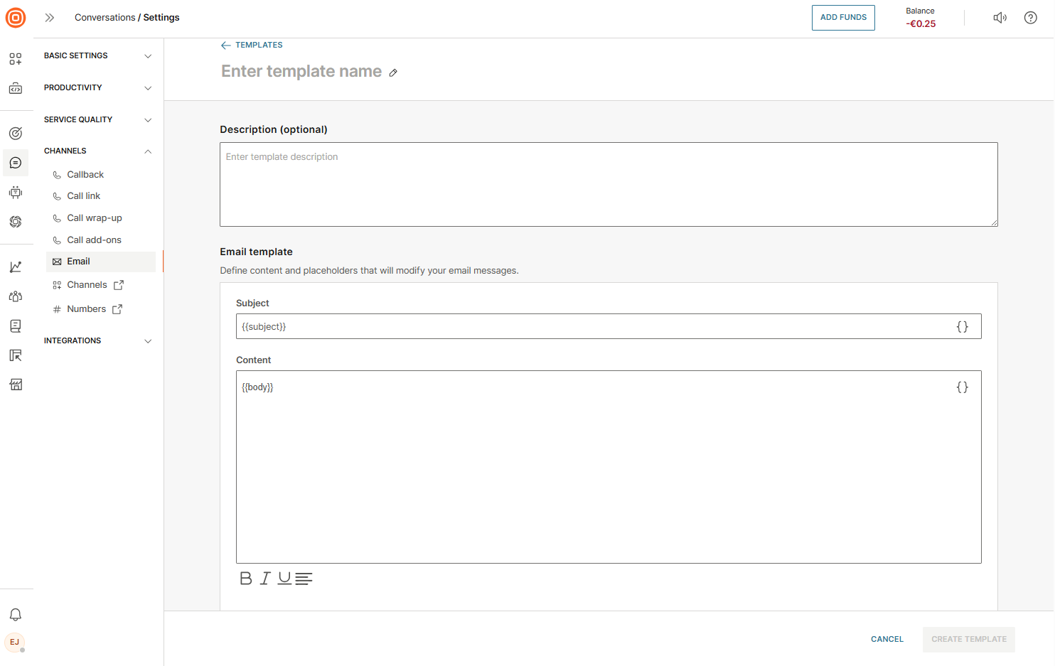The height and width of the screenshot is (666, 1055).
Task: Go back to Templates list
Action: point(252,45)
